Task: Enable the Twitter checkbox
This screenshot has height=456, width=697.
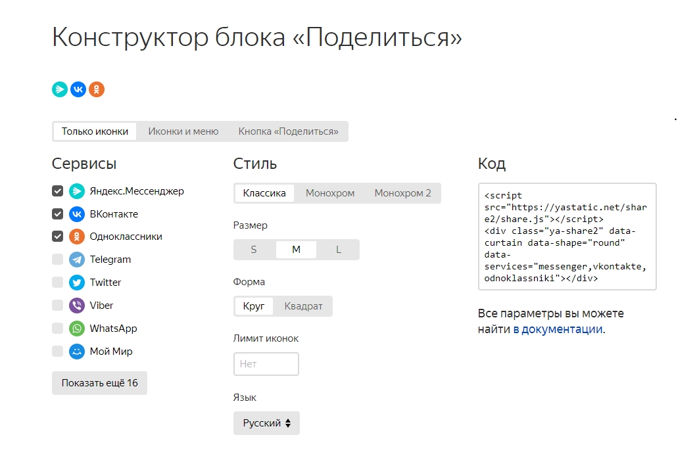Action: pyautogui.click(x=57, y=283)
